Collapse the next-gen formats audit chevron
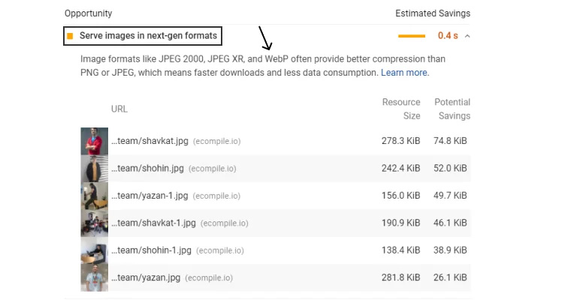 467,36
